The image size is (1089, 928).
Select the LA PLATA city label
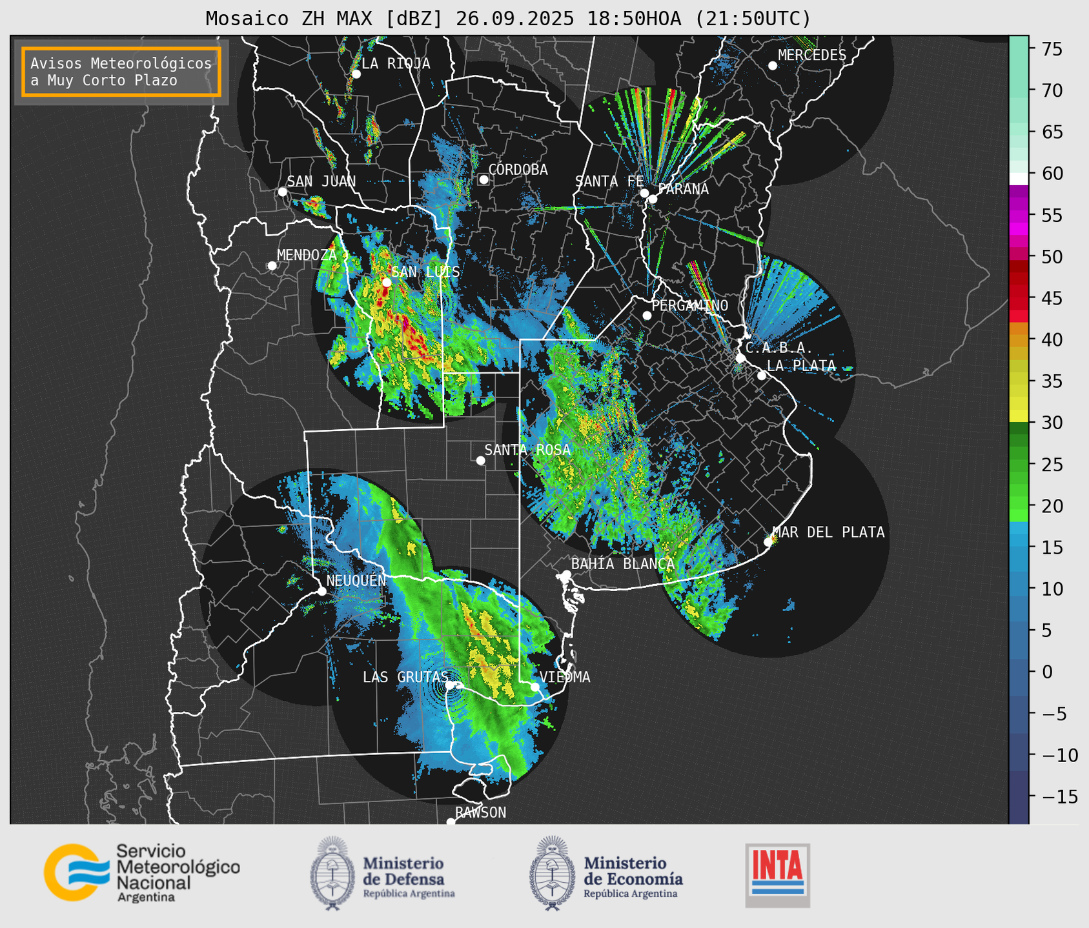point(801,366)
